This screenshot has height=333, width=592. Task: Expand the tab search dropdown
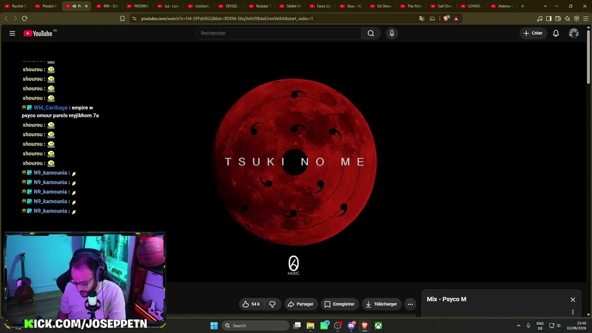tap(545, 6)
